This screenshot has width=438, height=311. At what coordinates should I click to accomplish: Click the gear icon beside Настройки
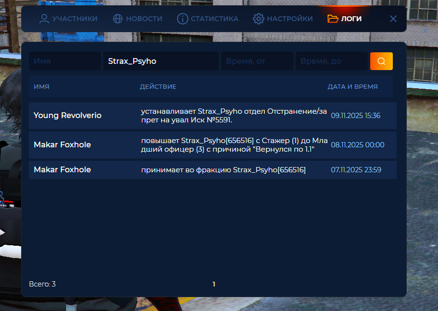point(259,19)
